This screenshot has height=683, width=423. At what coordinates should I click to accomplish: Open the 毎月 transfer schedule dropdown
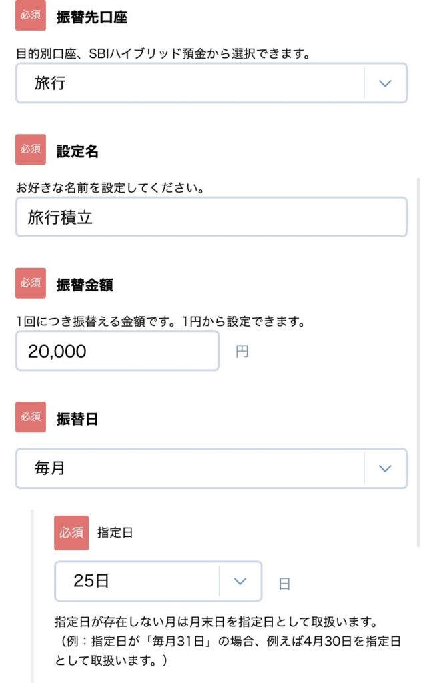[190, 468]
